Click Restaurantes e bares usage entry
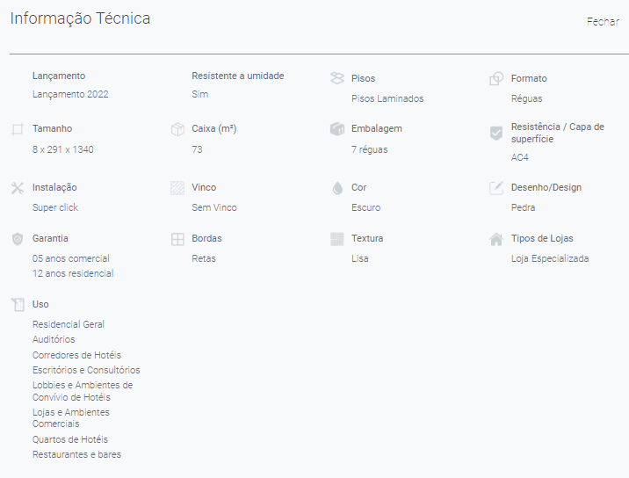The image size is (629, 478). 76,454
